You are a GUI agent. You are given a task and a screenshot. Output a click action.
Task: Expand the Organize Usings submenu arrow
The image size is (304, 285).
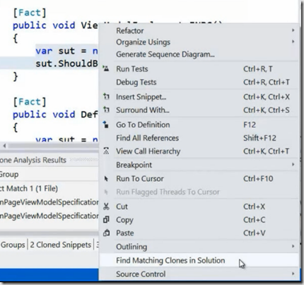tap(293, 42)
